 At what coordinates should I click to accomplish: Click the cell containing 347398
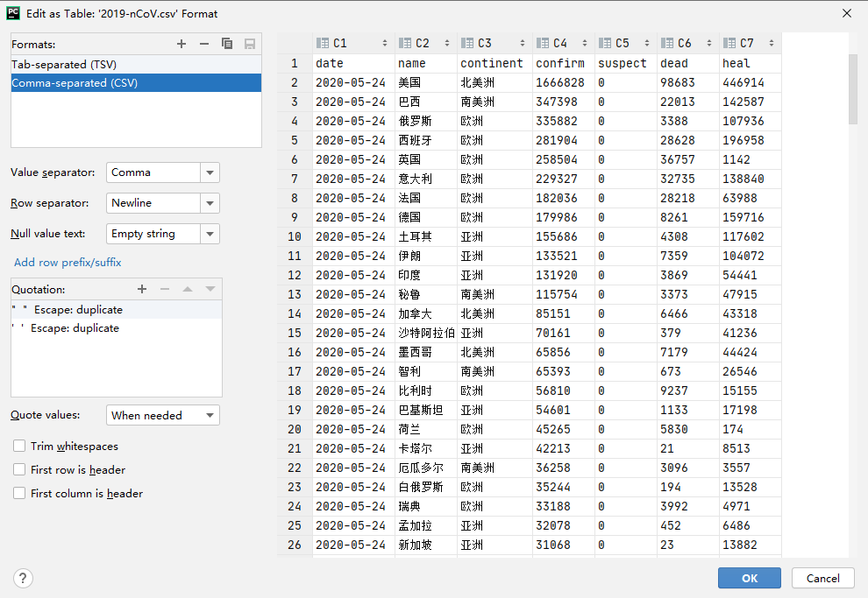click(564, 102)
